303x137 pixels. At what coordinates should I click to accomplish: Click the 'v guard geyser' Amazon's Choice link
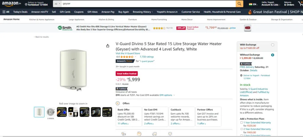click(147, 61)
